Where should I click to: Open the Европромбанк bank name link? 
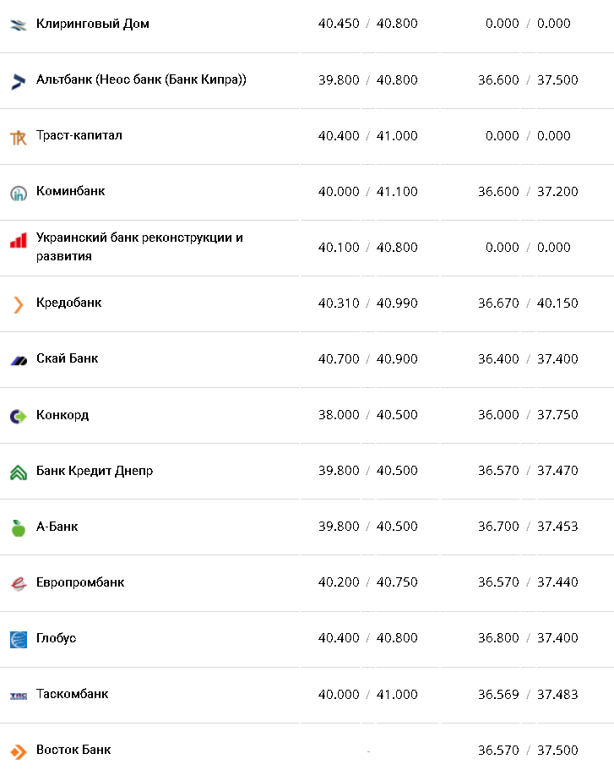[80, 582]
